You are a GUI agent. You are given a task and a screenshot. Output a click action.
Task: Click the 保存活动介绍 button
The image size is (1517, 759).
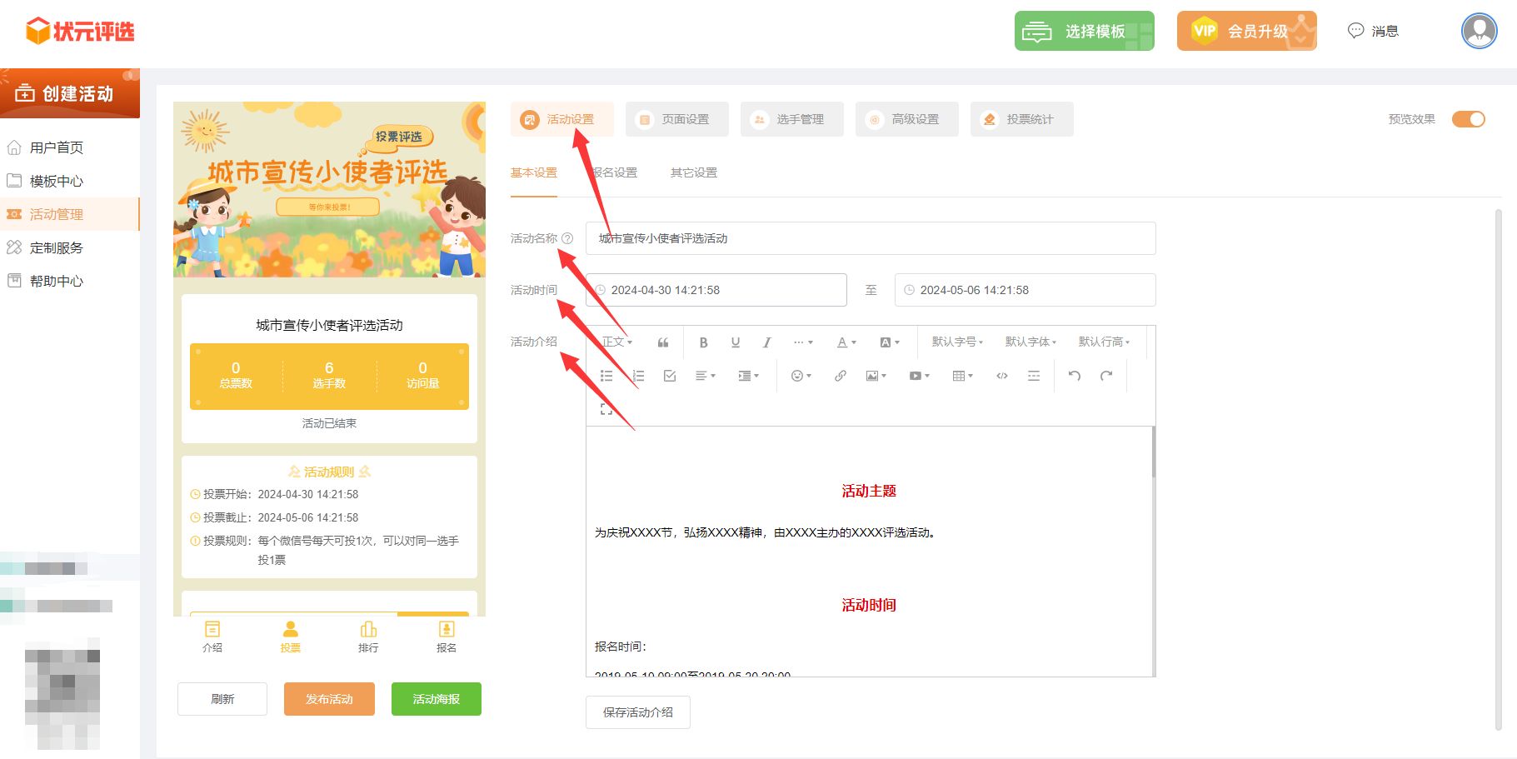(637, 712)
